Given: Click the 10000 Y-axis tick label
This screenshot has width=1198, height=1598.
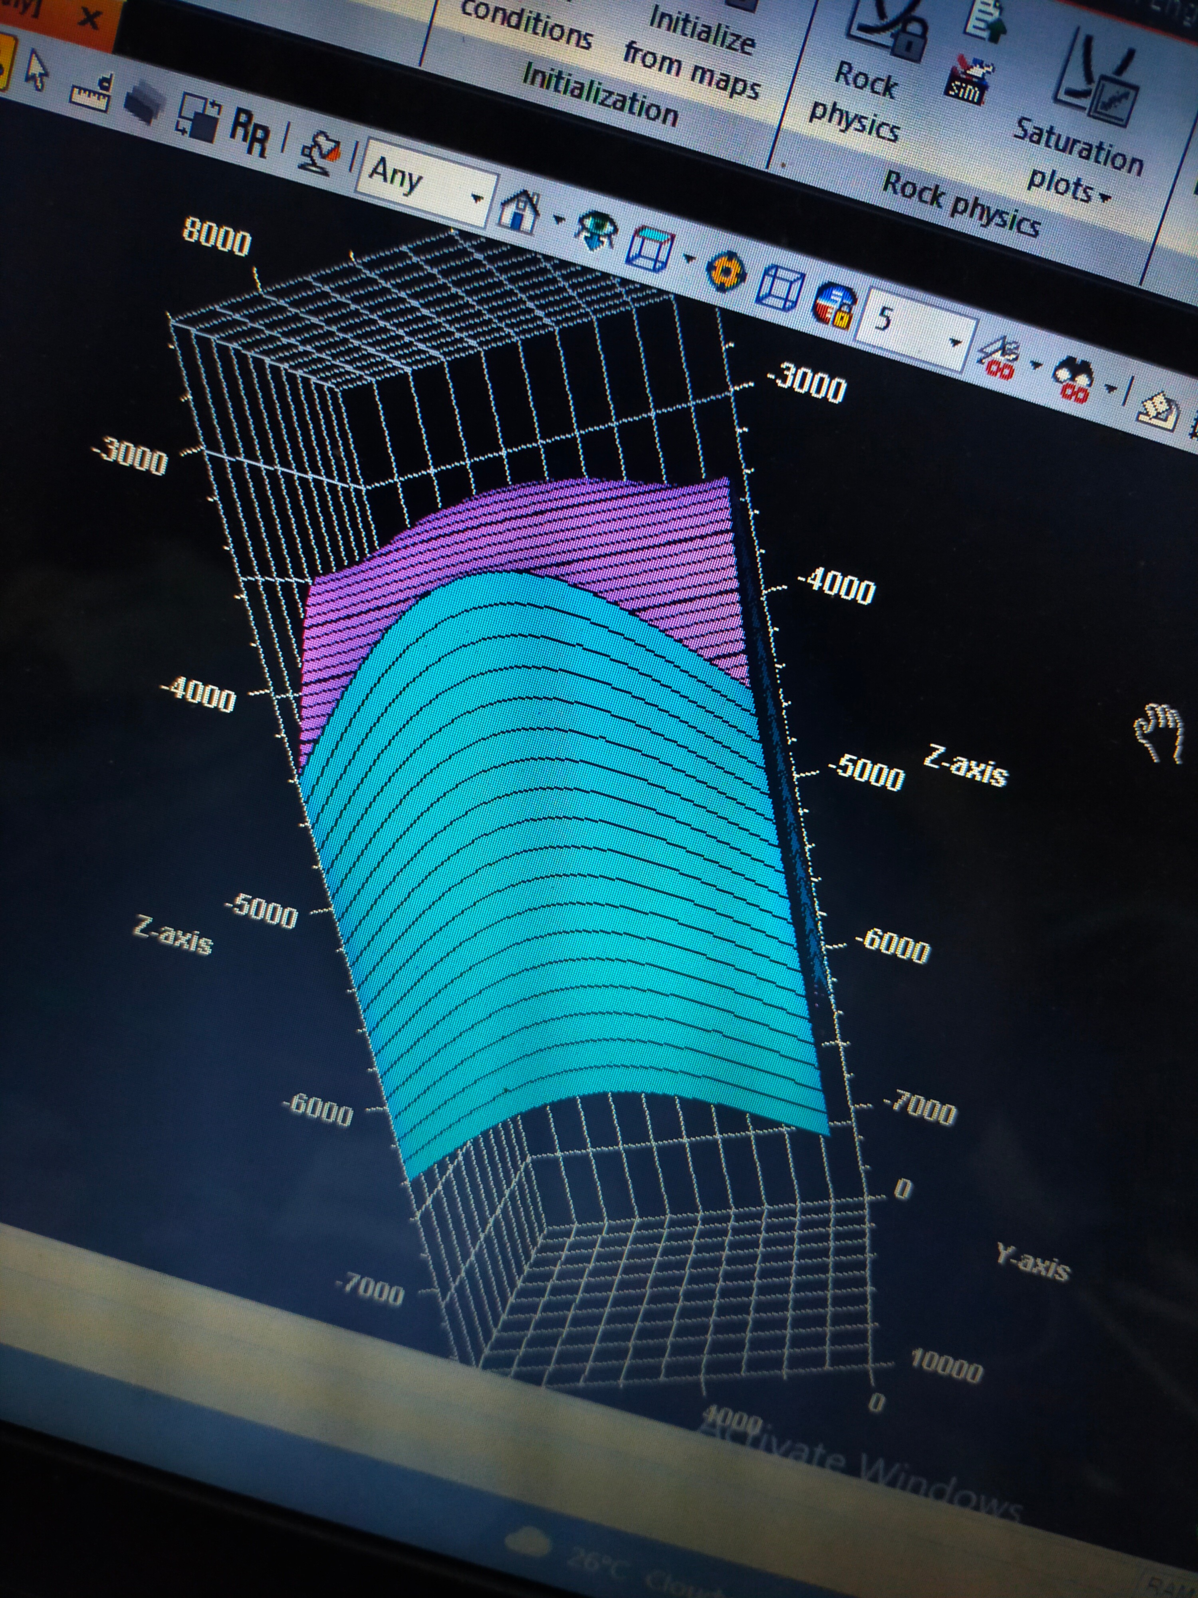Looking at the screenshot, I should click(x=946, y=1366).
